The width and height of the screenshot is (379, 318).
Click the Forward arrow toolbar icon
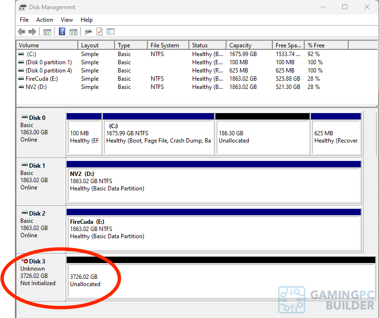pyautogui.click(x=32, y=31)
